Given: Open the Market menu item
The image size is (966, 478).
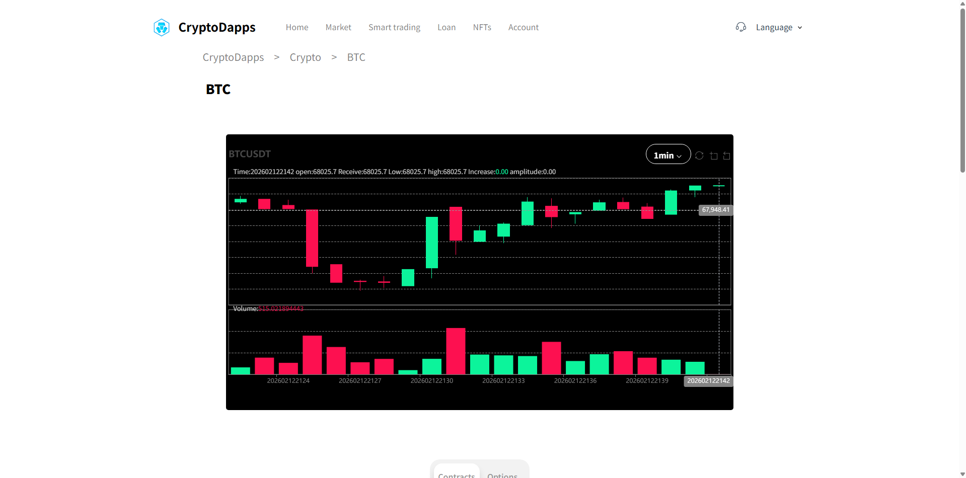Looking at the screenshot, I should point(338,27).
